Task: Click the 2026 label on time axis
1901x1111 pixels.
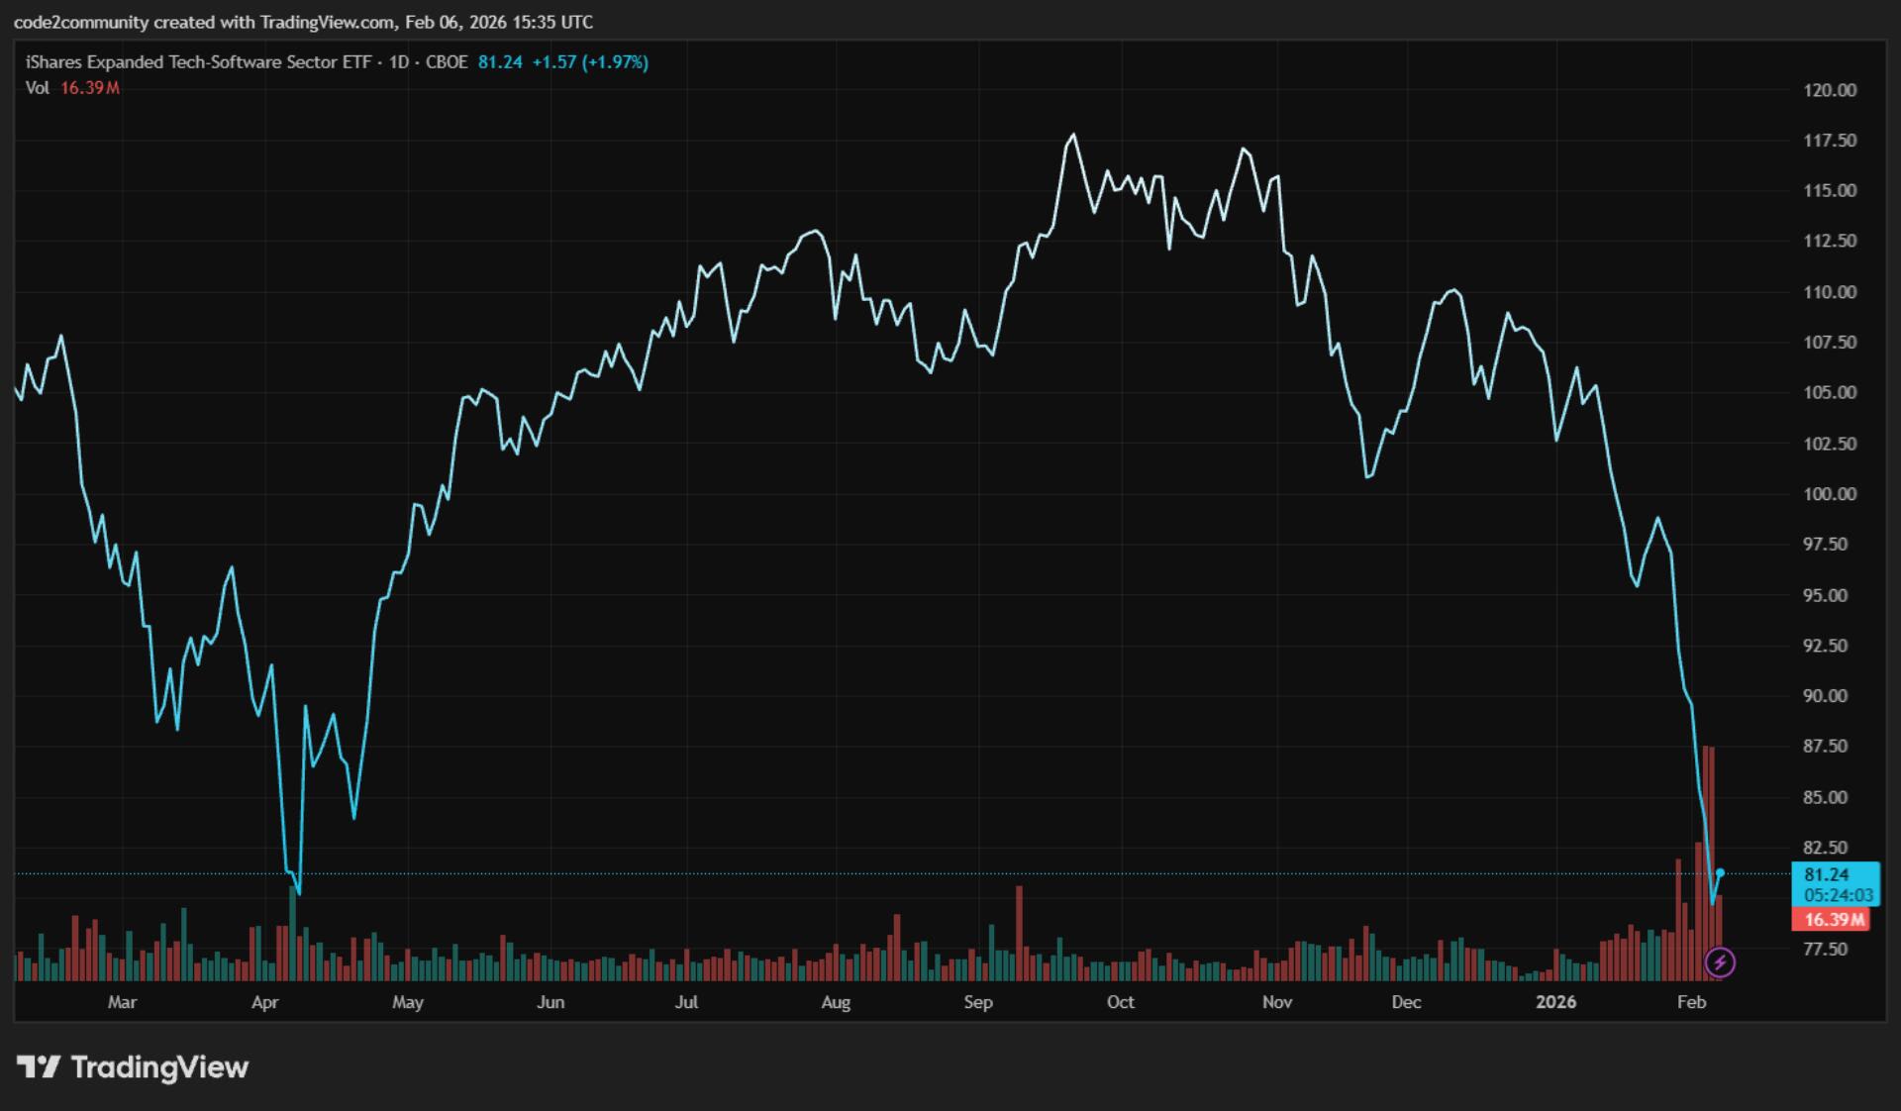Action: (1554, 1002)
